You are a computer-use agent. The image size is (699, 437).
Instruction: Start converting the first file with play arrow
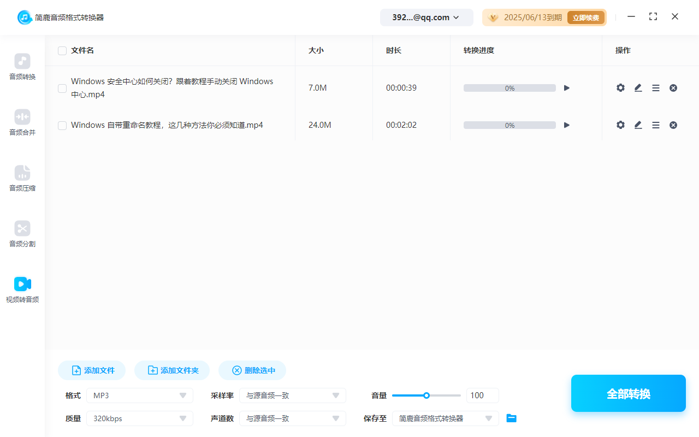point(567,88)
